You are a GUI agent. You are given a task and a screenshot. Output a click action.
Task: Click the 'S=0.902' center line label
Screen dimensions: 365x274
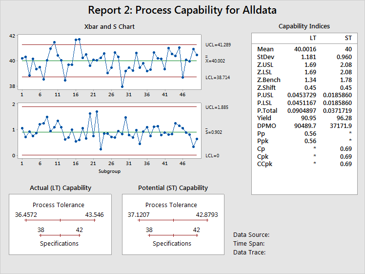pyautogui.click(x=214, y=131)
